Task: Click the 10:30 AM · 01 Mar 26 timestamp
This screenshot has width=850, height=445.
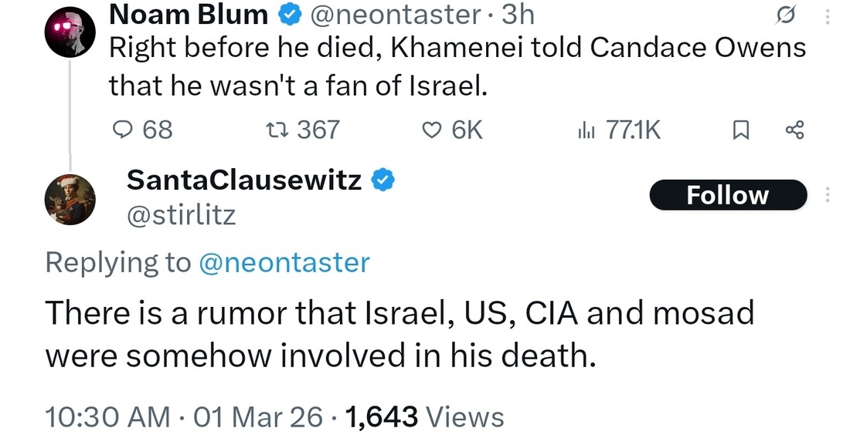Action: [x=184, y=417]
